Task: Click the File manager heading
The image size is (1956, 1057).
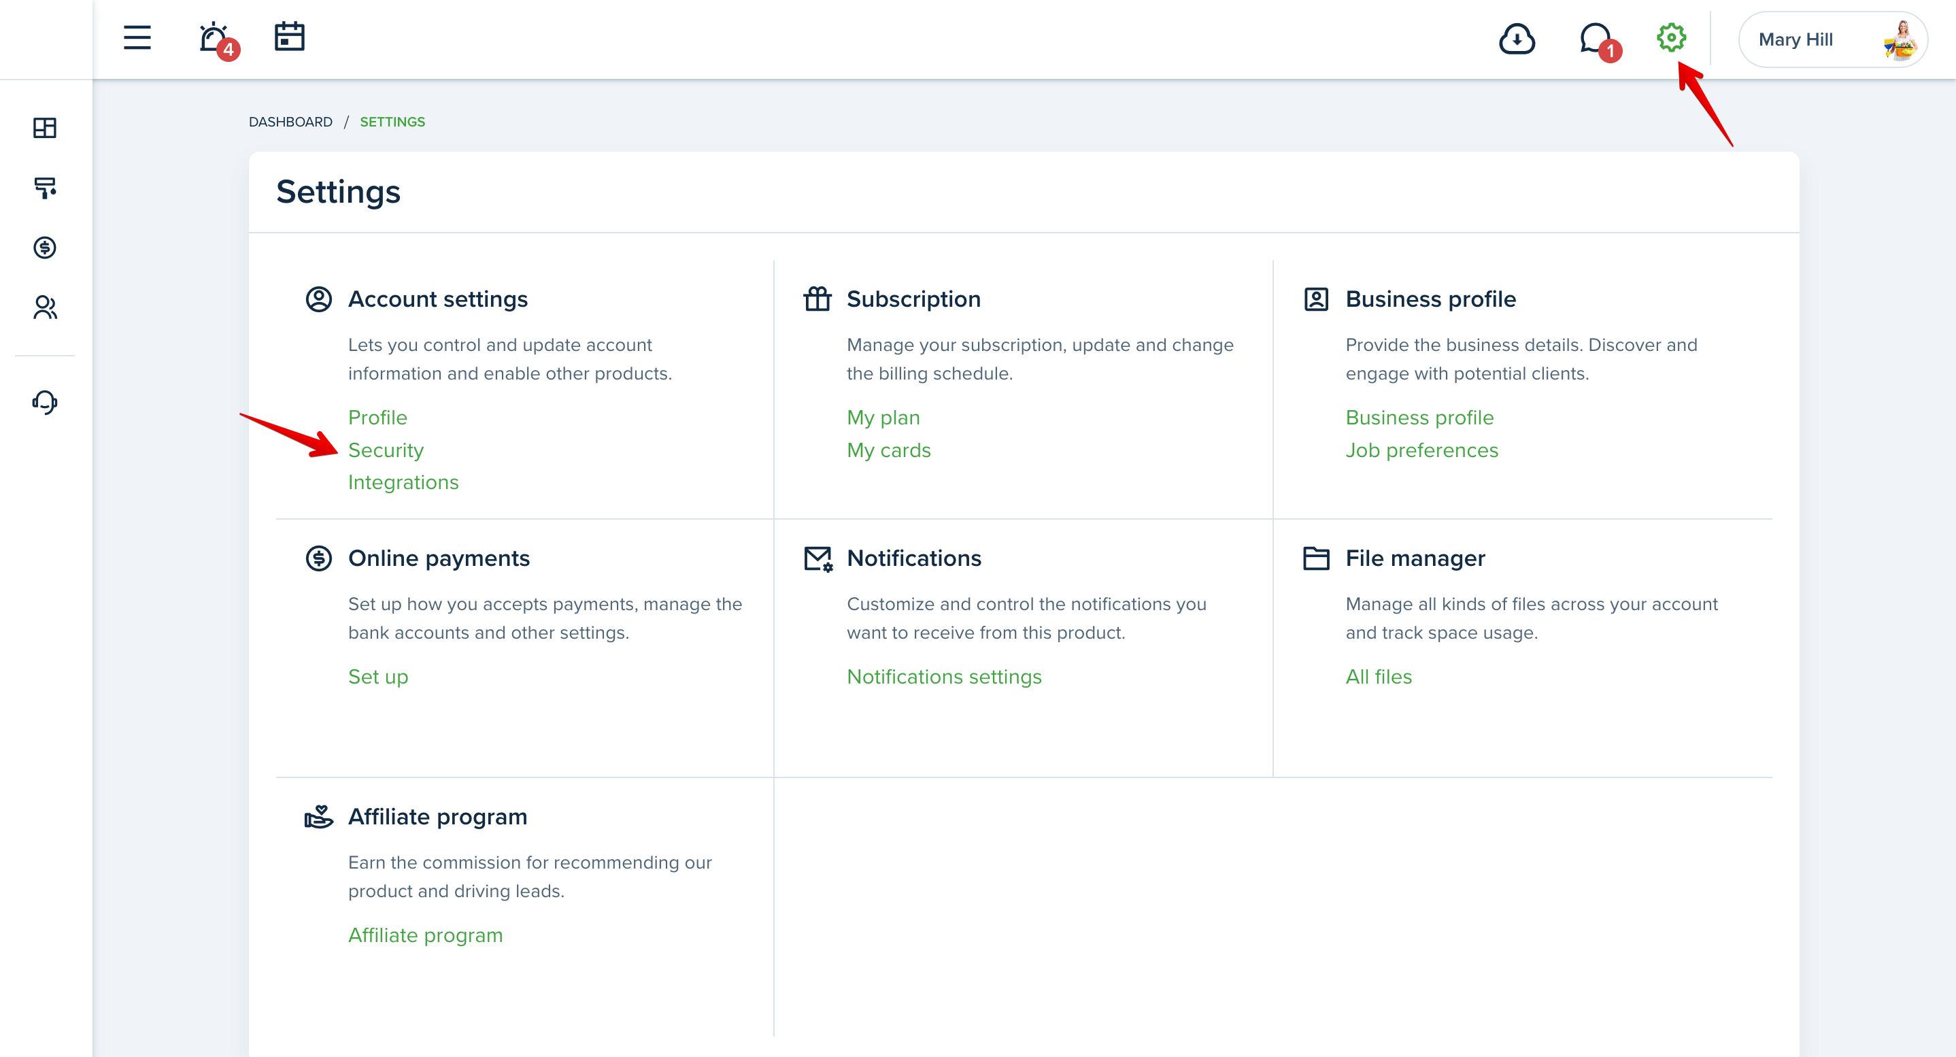Action: [x=1415, y=558]
